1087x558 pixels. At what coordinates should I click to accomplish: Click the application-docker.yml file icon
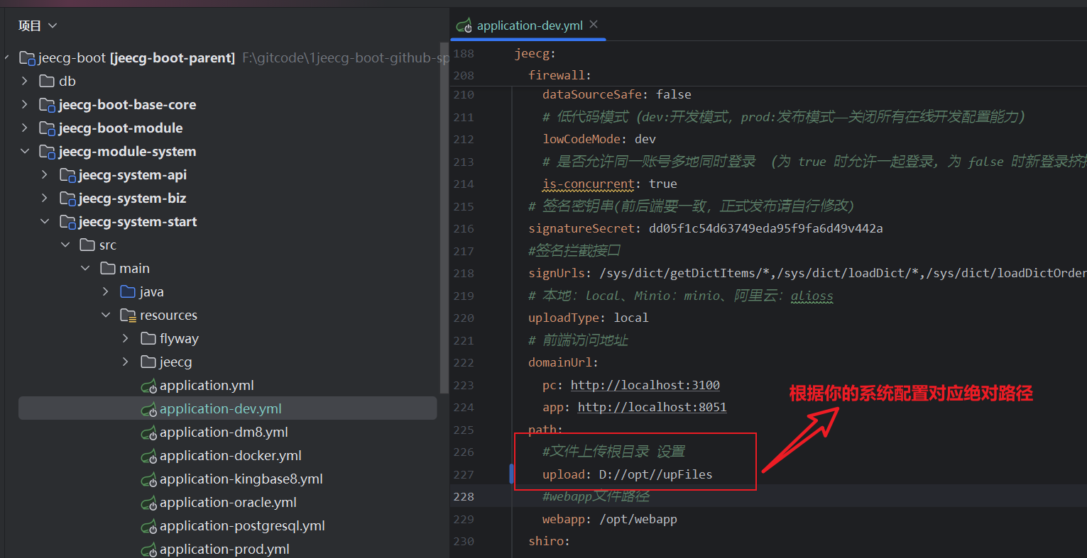pyautogui.click(x=148, y=456)
